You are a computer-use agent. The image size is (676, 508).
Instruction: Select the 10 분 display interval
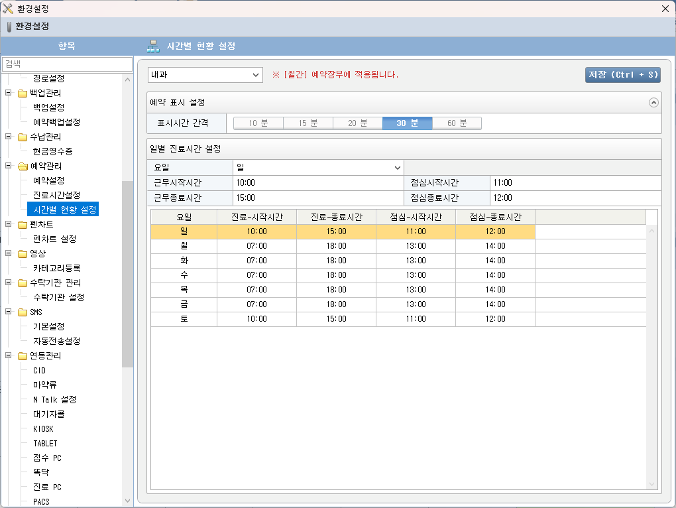pos(258,123)
